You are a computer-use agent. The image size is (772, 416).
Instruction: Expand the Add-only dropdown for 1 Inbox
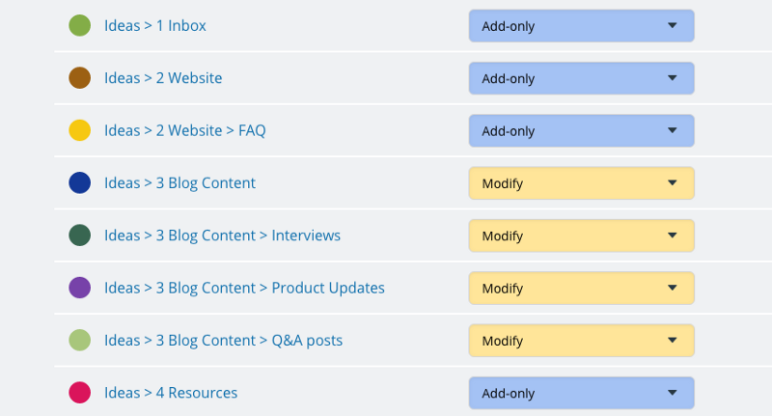click(x=582, y=26)
